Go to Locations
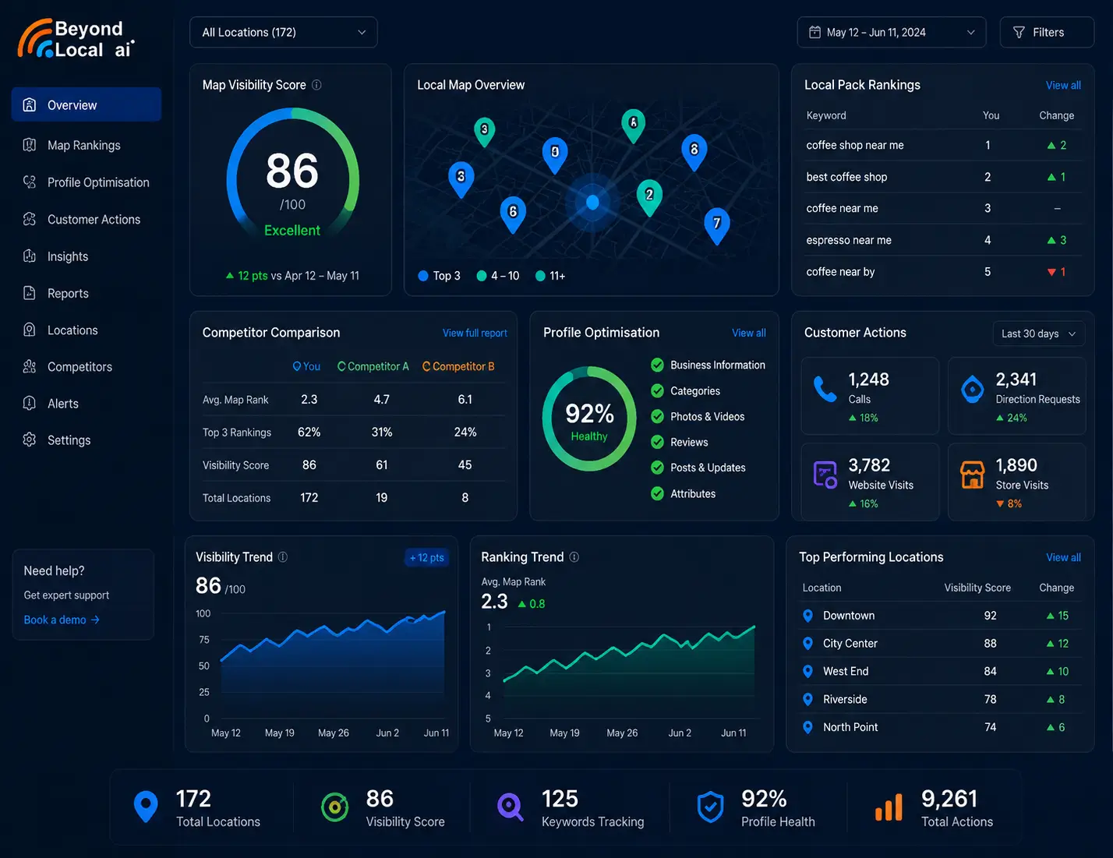Viewport: 1113px width, 858px height. tap(72, 330)
